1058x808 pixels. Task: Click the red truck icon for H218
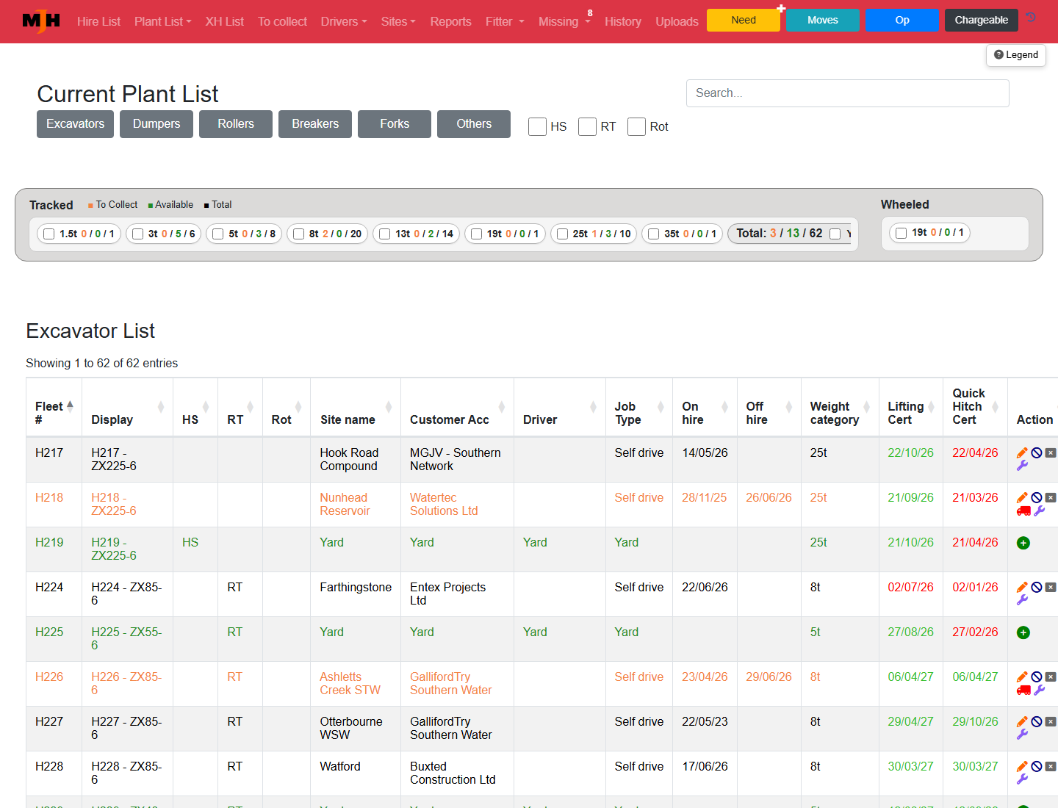pos(1023,511)
